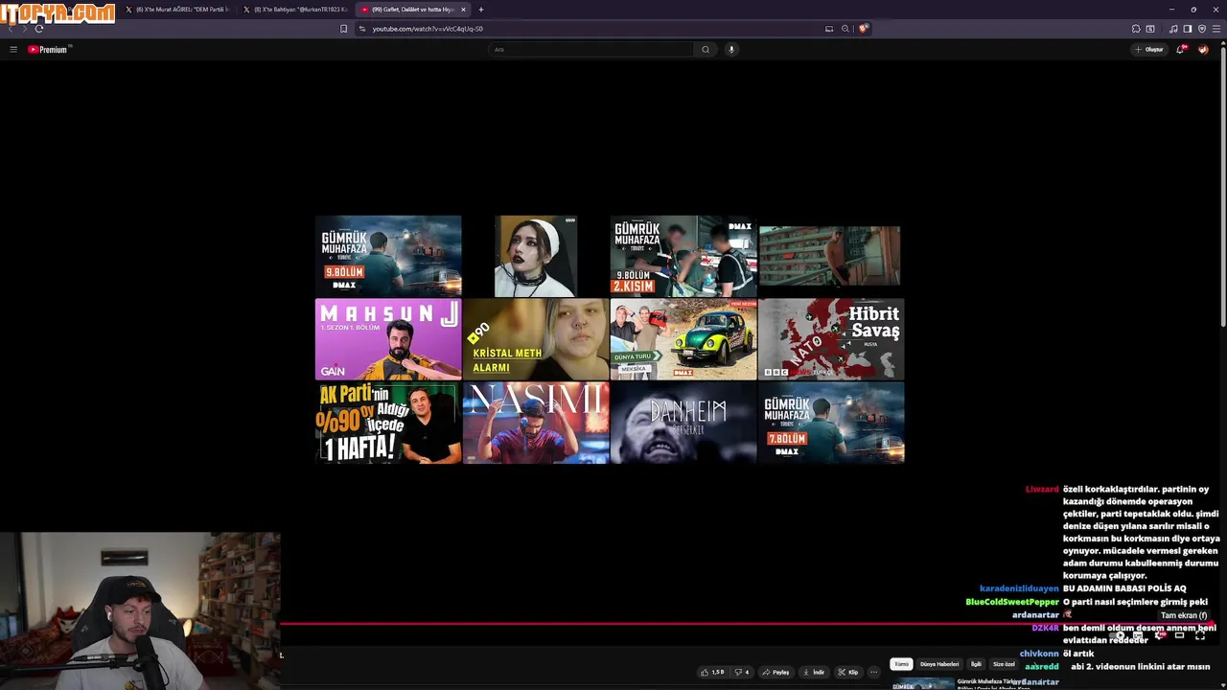The height and width of the screenshot is (690, 1227).
Task: Open the Hibrit Savaş BBC video
Action: tap(831, 339)
